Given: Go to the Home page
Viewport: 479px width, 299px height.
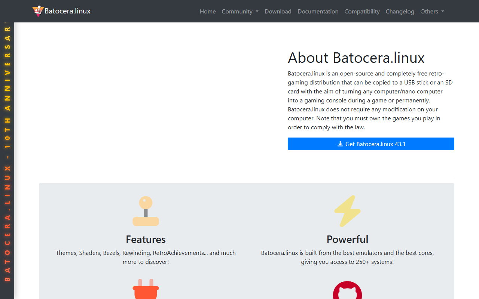Looking at the screenshot, I should (x=208, y=11).
